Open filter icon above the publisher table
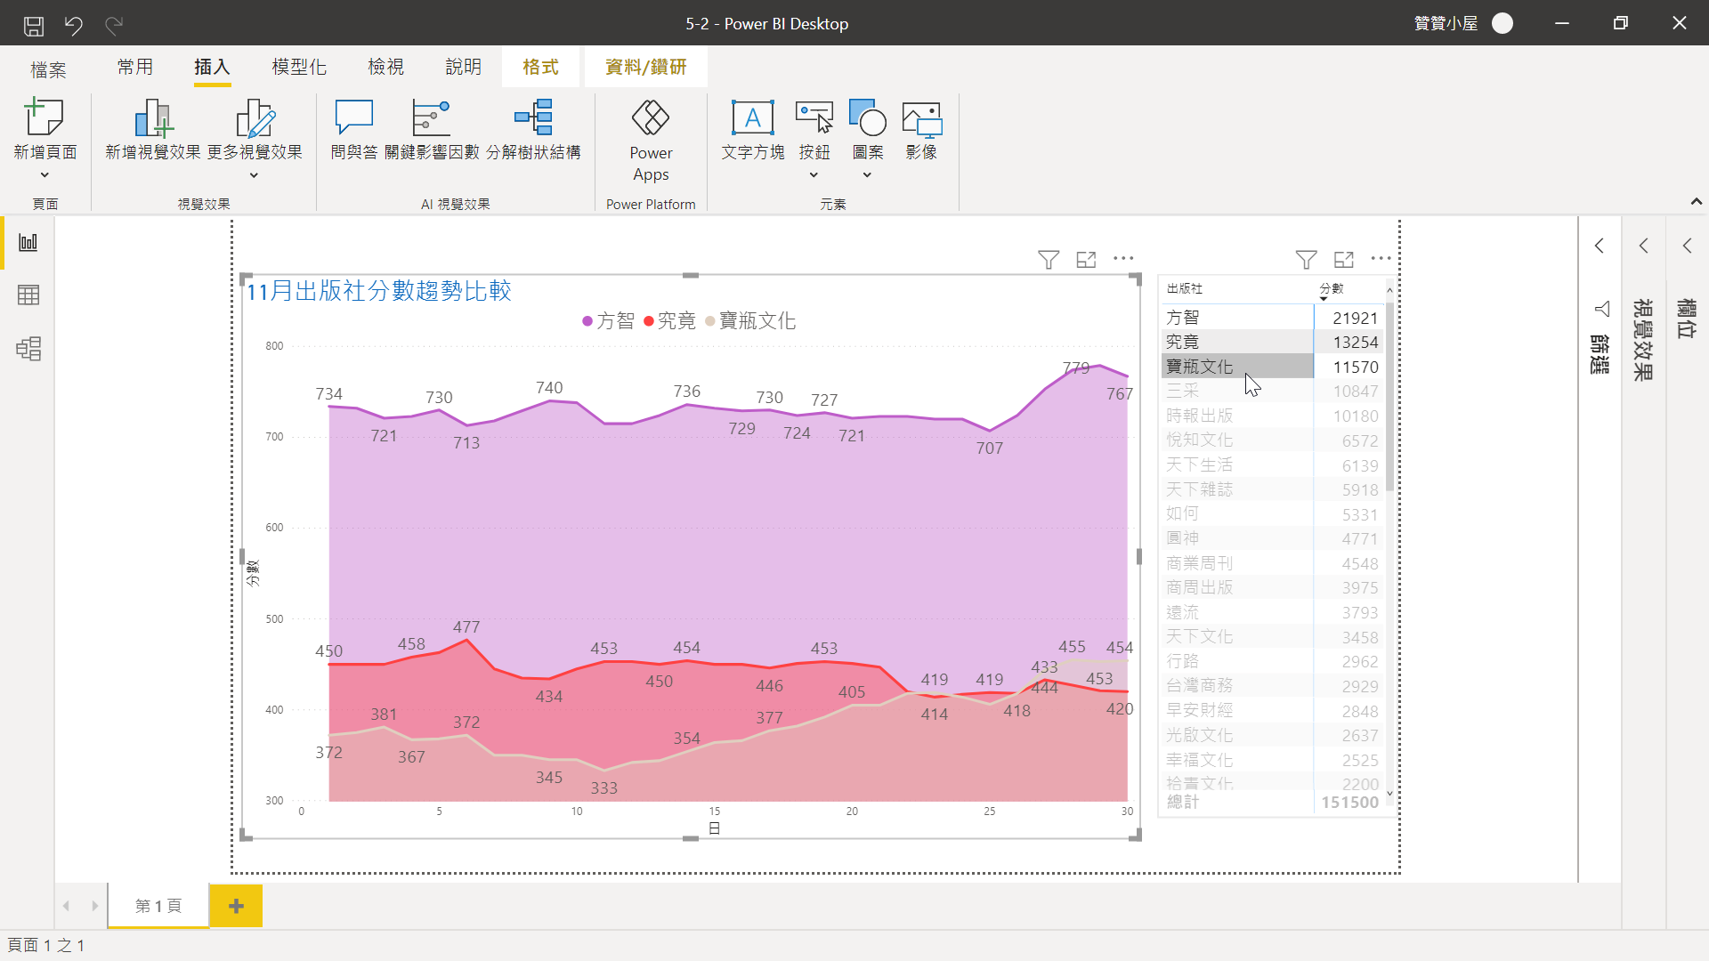The width and height of the screenshot is (1709, 961). [1306, 259]
